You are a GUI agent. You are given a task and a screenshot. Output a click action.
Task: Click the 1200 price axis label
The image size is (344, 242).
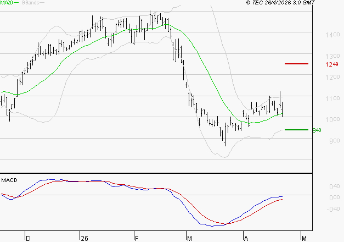pos(332,77)
